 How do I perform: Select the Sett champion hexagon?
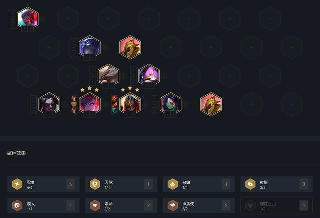28,17
